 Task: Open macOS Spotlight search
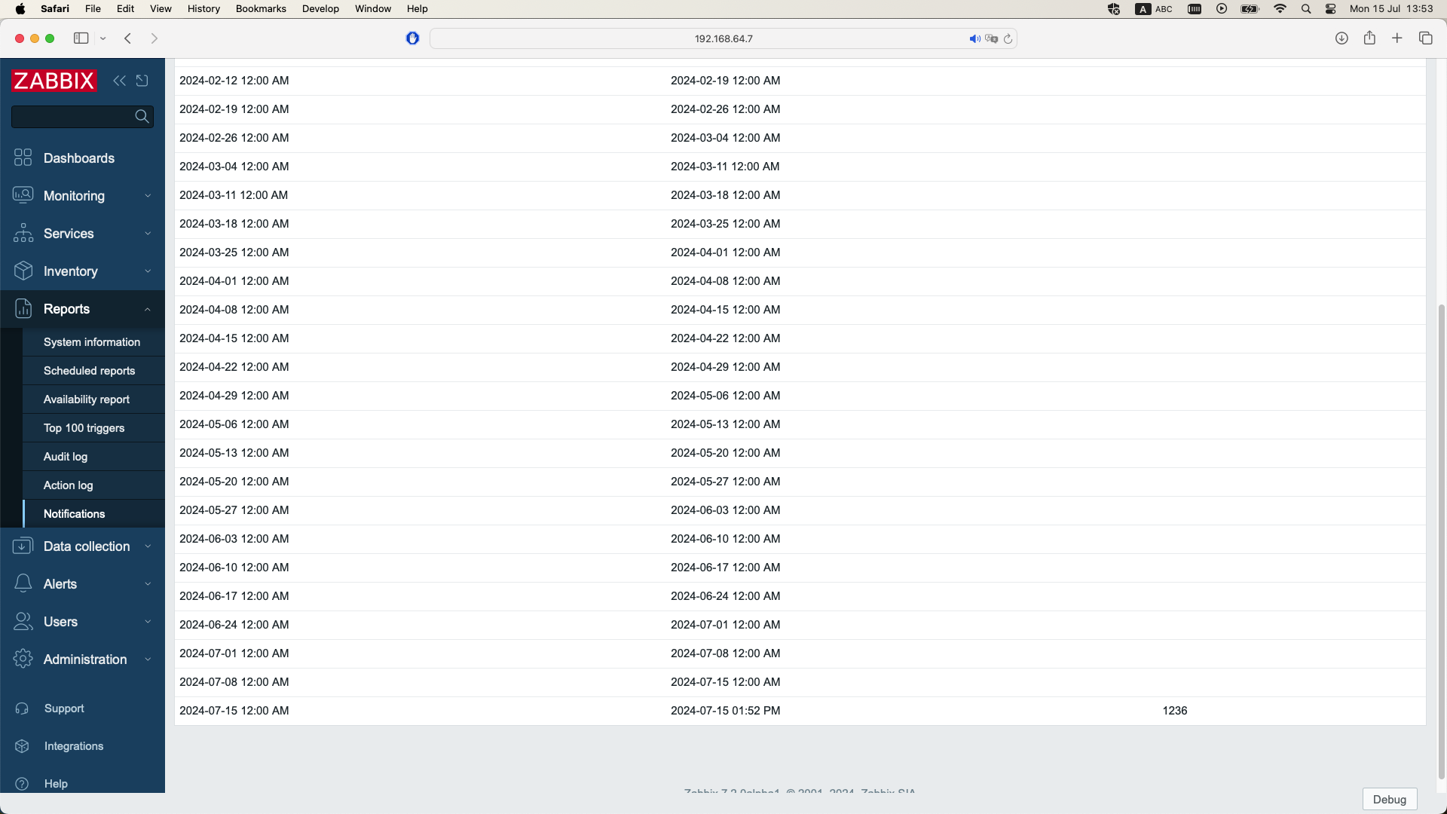pyautogui.click(x=1306, y=9)
